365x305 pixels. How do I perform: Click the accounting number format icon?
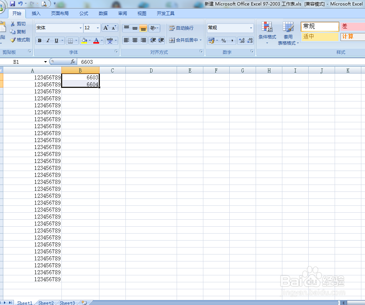coord(211,41)
